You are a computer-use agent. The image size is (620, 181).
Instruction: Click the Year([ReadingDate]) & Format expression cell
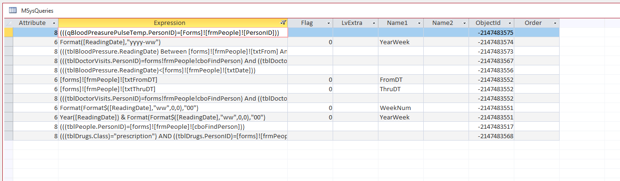(173, 117)
